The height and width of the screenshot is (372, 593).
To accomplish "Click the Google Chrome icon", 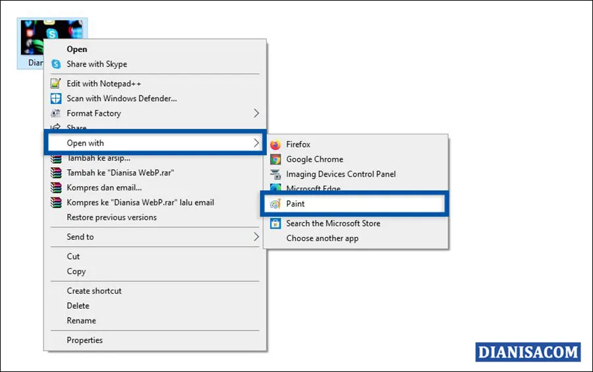I will pos(275,159).
